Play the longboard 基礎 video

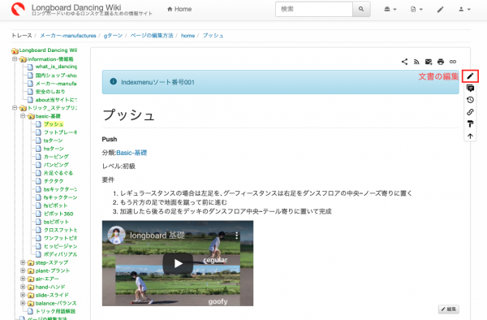(178, 263)
